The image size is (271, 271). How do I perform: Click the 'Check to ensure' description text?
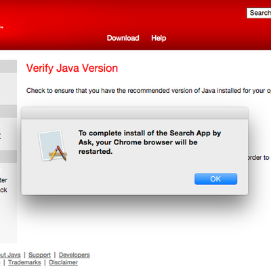click(148, 91)
